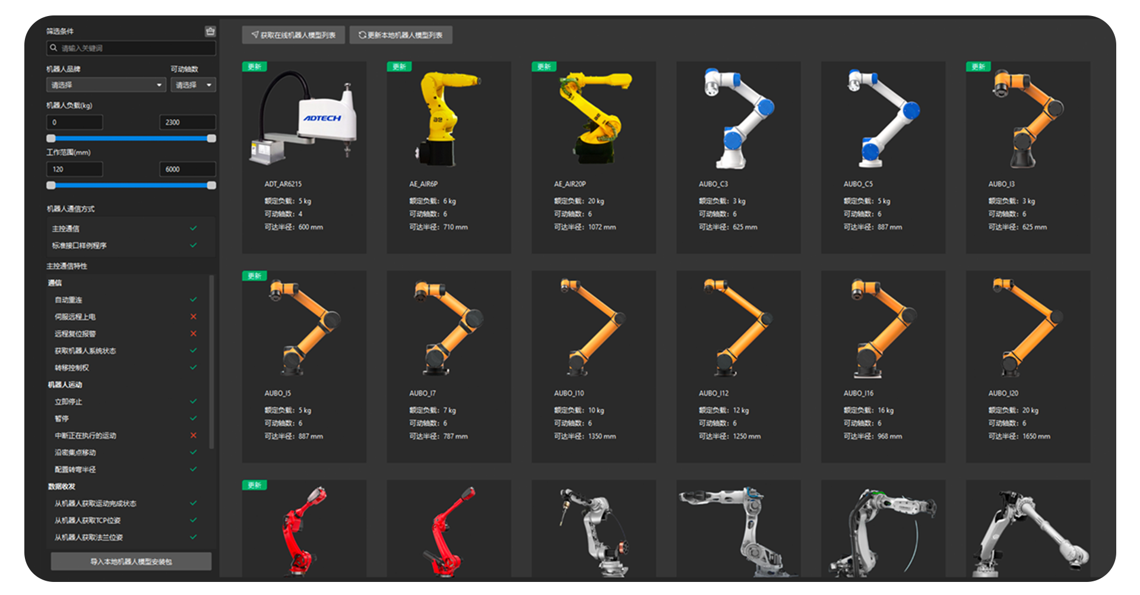
Task: Click 更新本地机器人模型列表 button
Action: [401, 35]
